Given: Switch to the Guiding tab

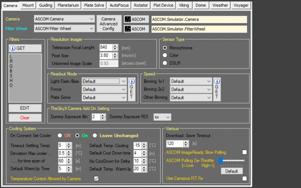Looking at the screenshot, I should (x=46, y=5).
